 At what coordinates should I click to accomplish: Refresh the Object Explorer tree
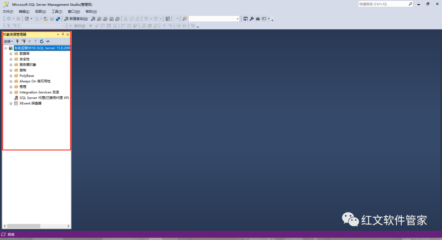pos(42,41)
